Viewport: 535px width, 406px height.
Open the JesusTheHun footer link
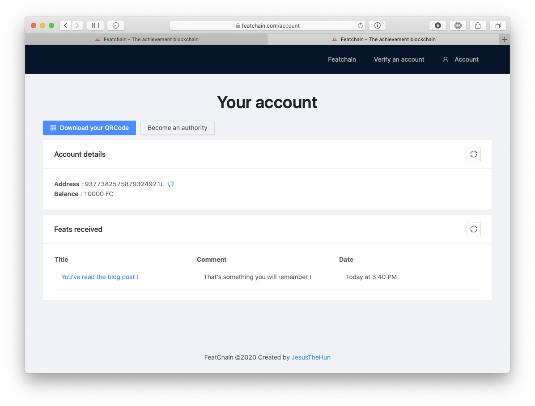point(311,357)
